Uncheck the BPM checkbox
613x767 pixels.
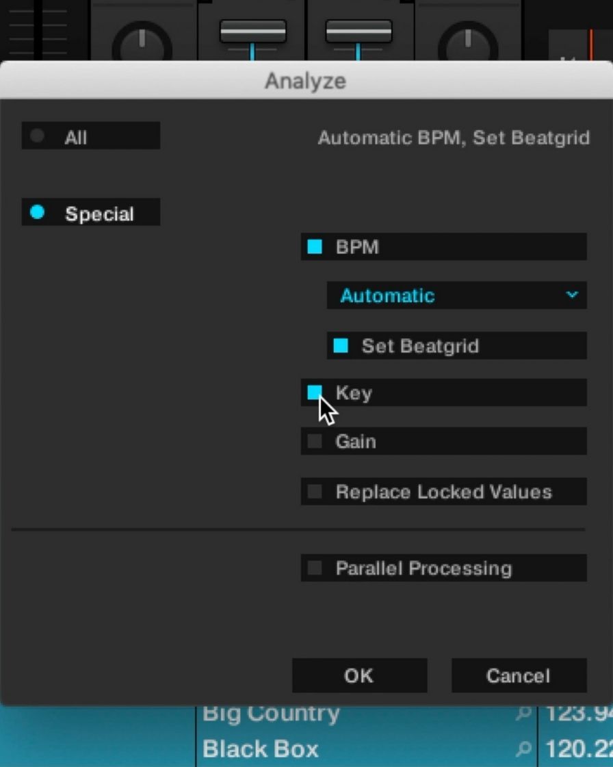click(x=315, y=247)
